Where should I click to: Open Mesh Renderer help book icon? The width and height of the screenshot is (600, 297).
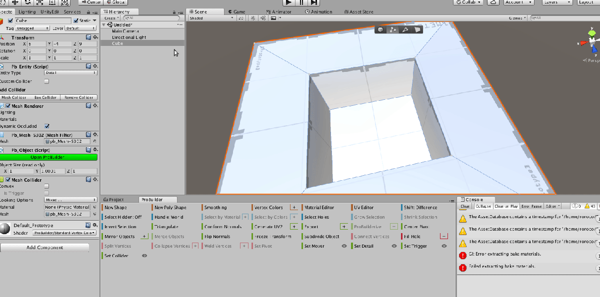(x=88, y=106)
